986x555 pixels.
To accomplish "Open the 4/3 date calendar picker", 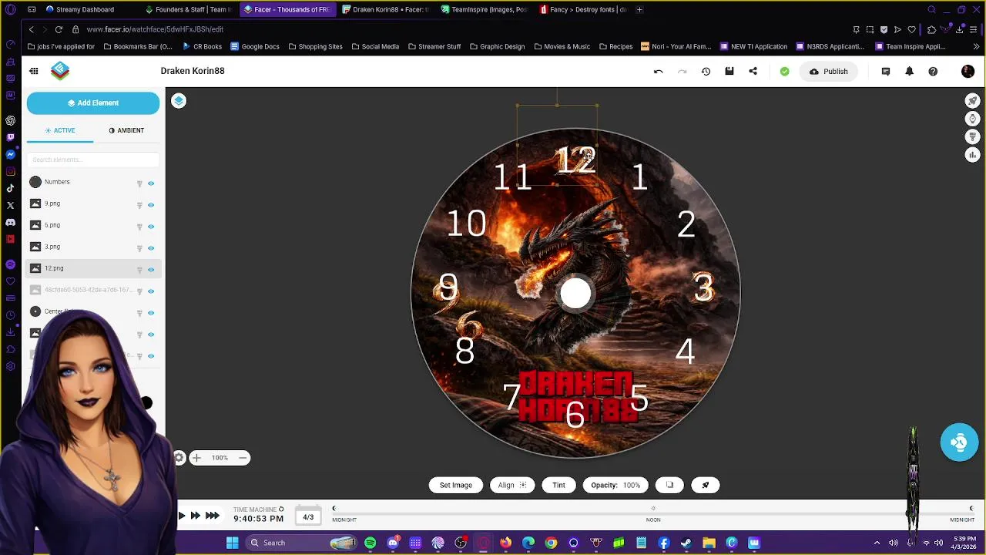I will [308, 516].
